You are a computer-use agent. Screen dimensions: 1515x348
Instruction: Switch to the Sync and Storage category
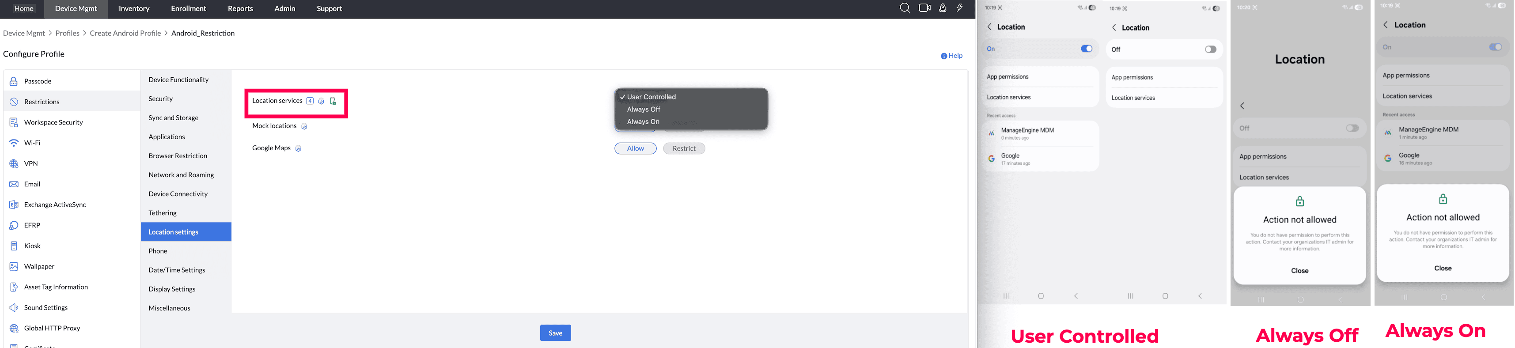tap(186, 118)
